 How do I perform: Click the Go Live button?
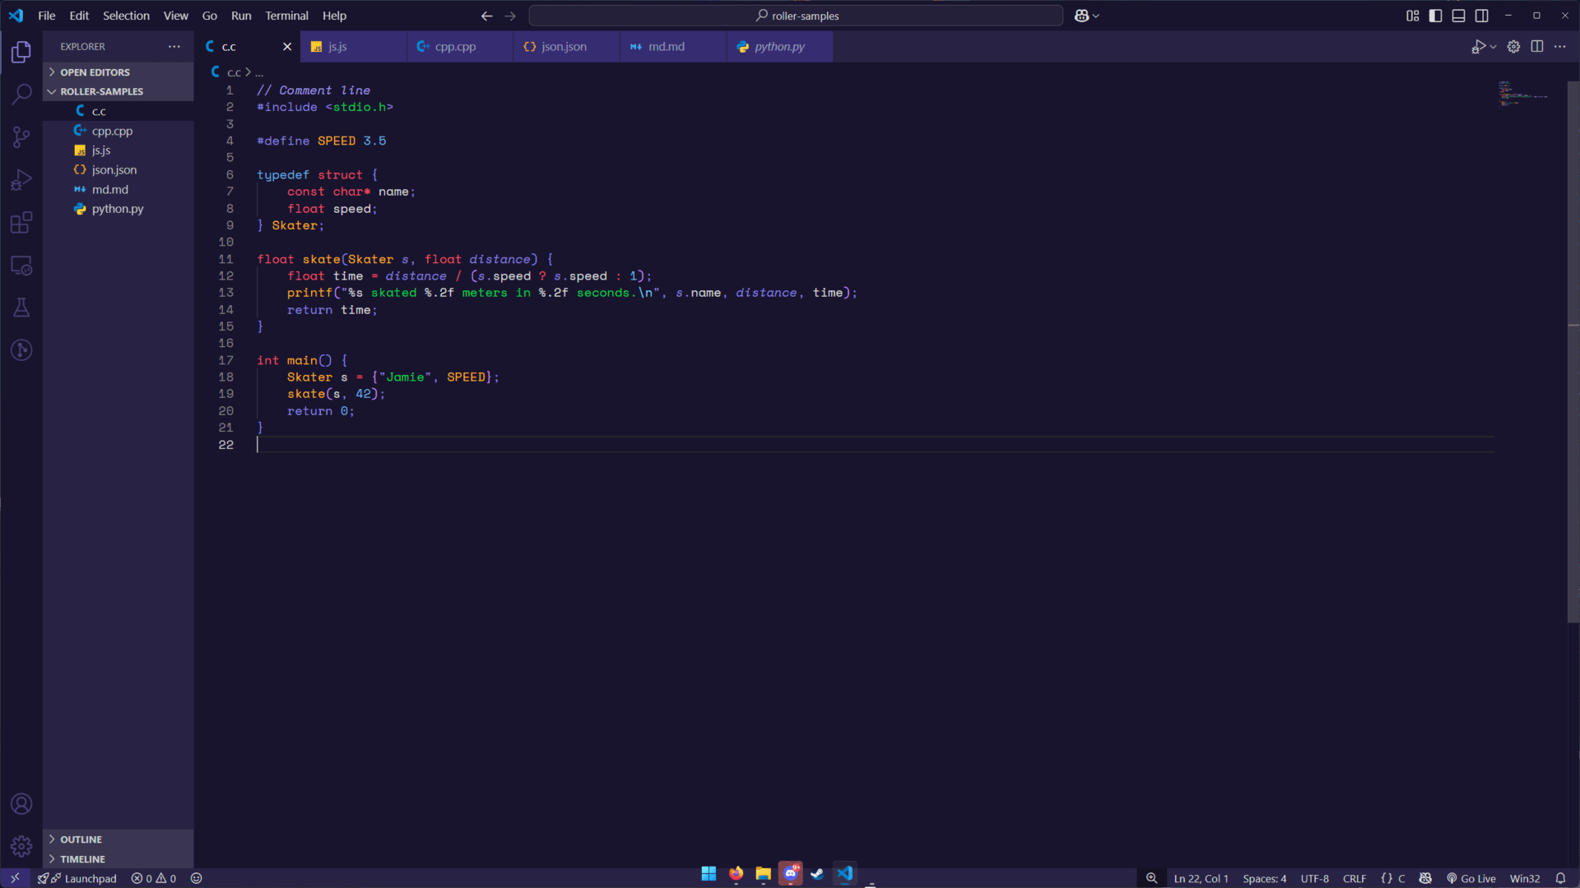(x=1471, y=878)
